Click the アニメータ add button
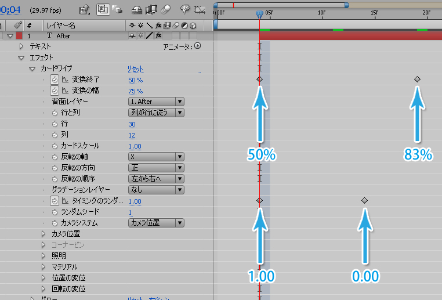442x300 pixels. (x=198, y=46)
